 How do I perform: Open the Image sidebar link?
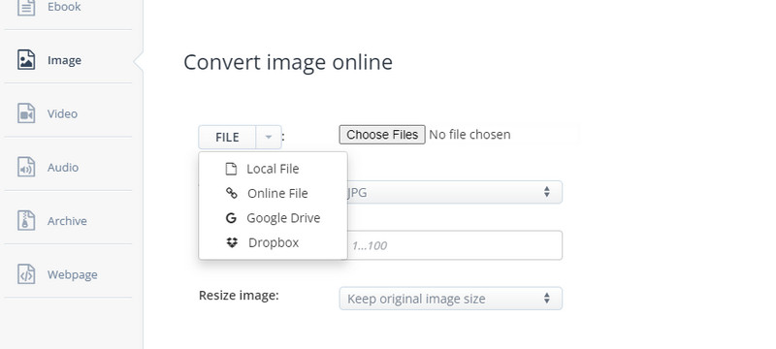64,60
